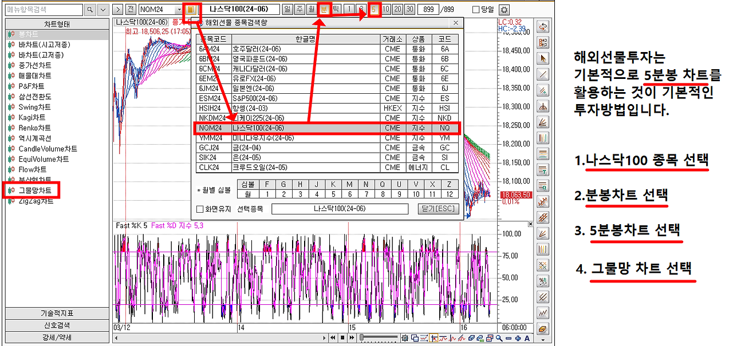This screenshot has width=733, height=346.
Task: Select the 5 minute interval button
Action: point(375,10)
